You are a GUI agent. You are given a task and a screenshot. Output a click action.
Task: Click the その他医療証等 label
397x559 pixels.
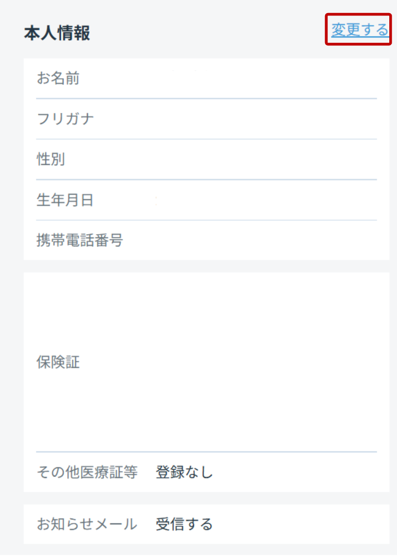point(87,472)
